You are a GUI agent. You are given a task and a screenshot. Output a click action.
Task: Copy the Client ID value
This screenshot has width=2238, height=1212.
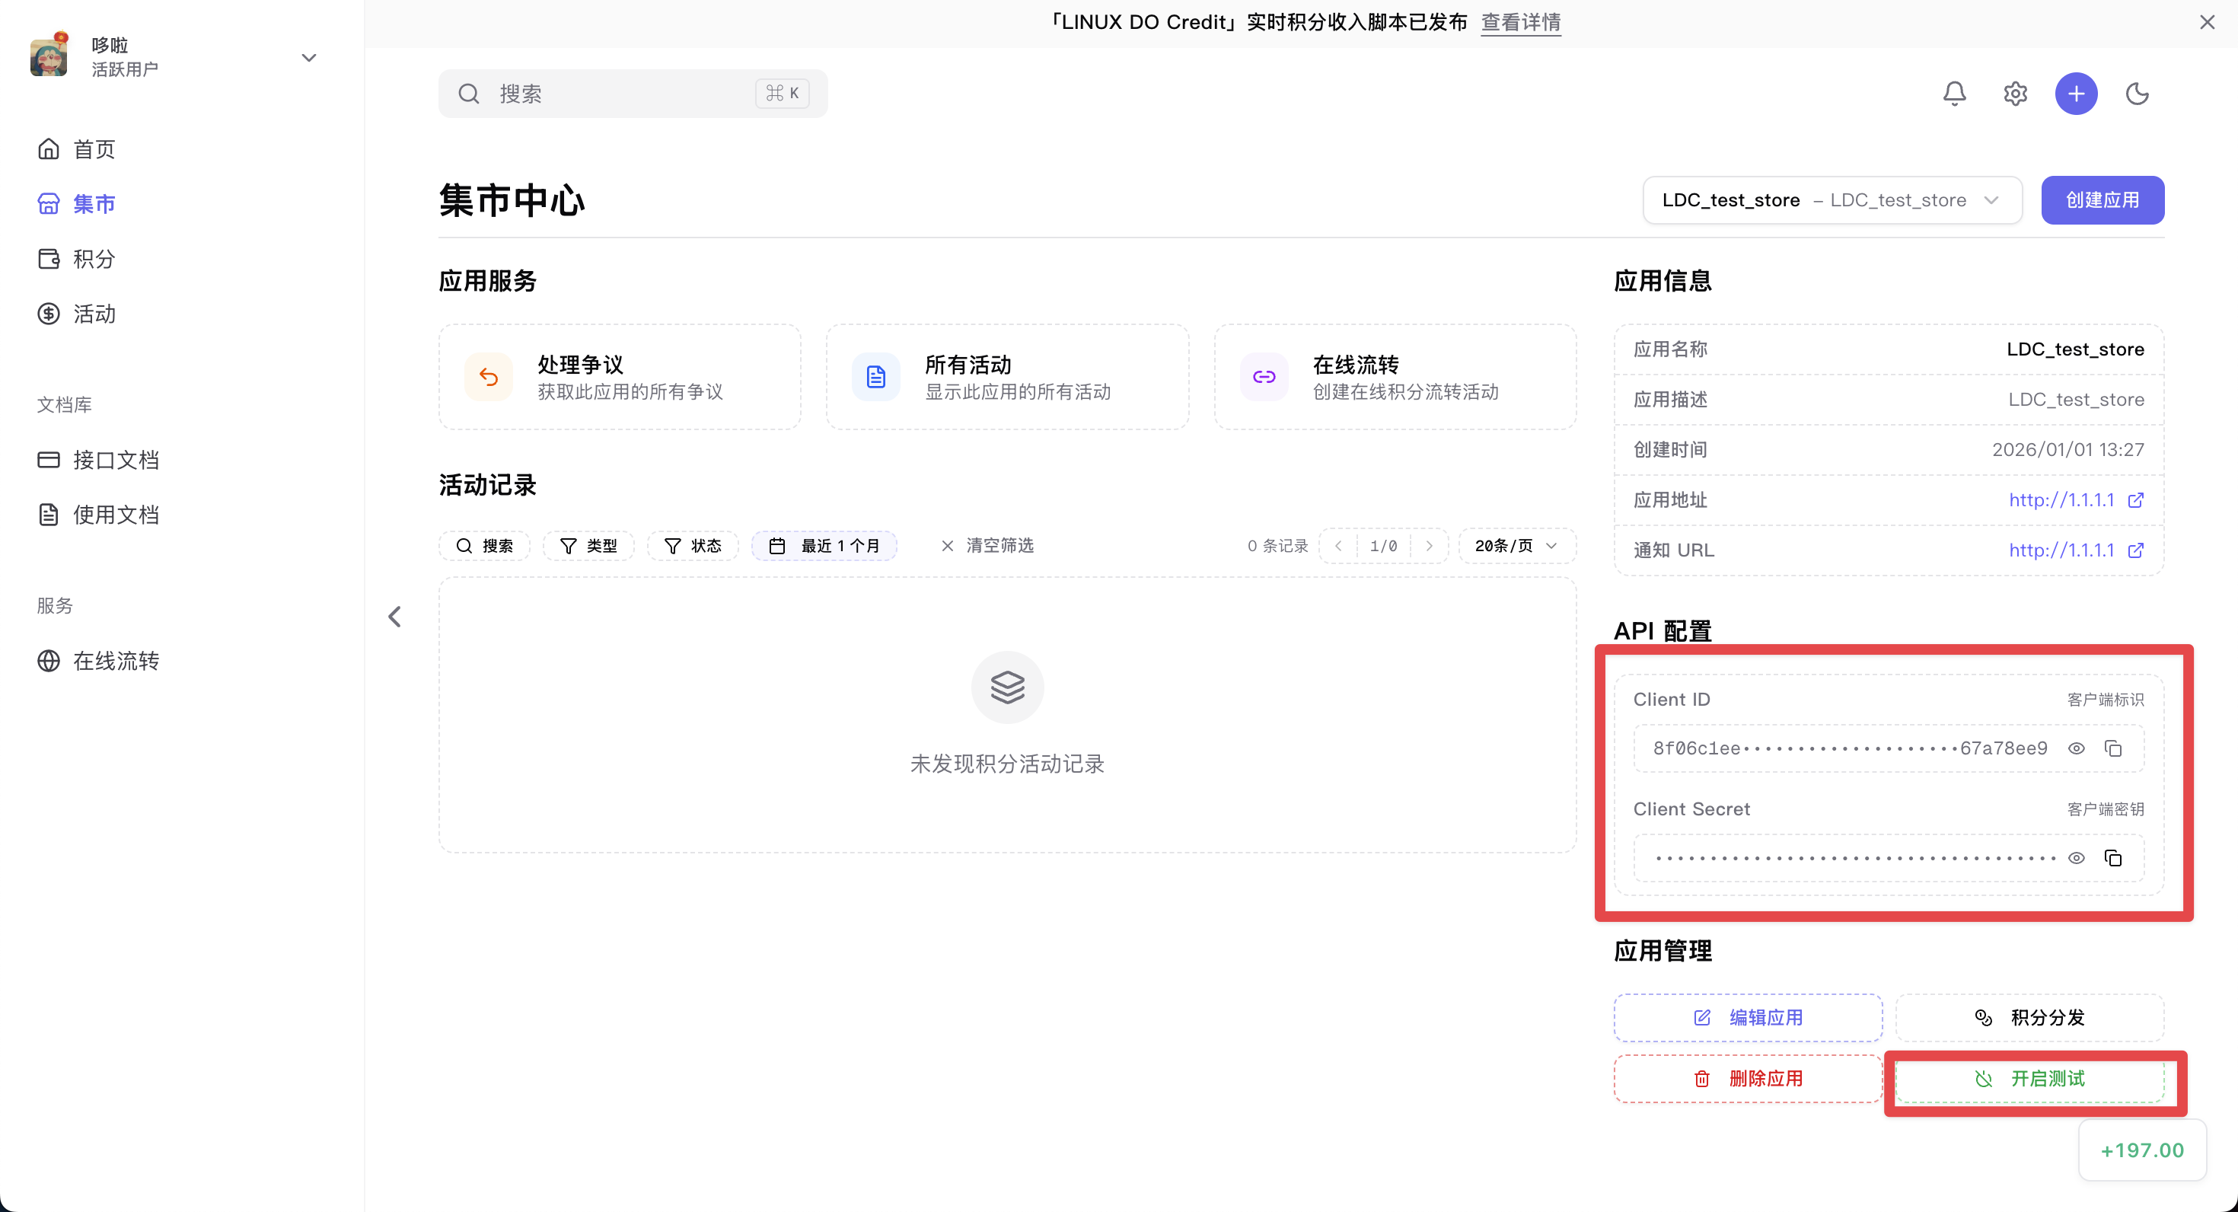point(2113,748)
